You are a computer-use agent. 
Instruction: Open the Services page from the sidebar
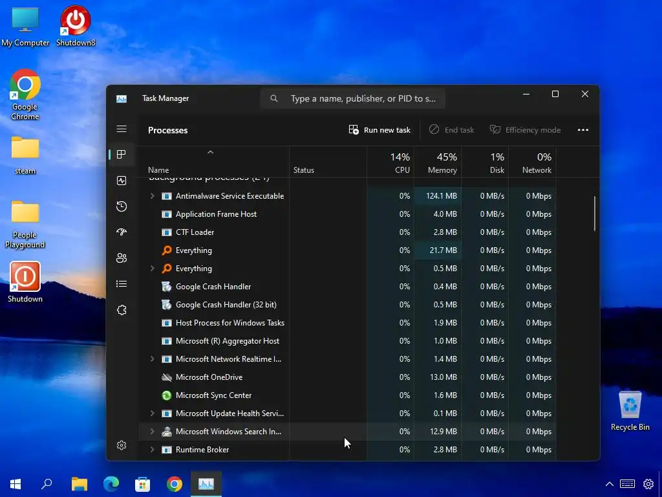pos(122,310)
